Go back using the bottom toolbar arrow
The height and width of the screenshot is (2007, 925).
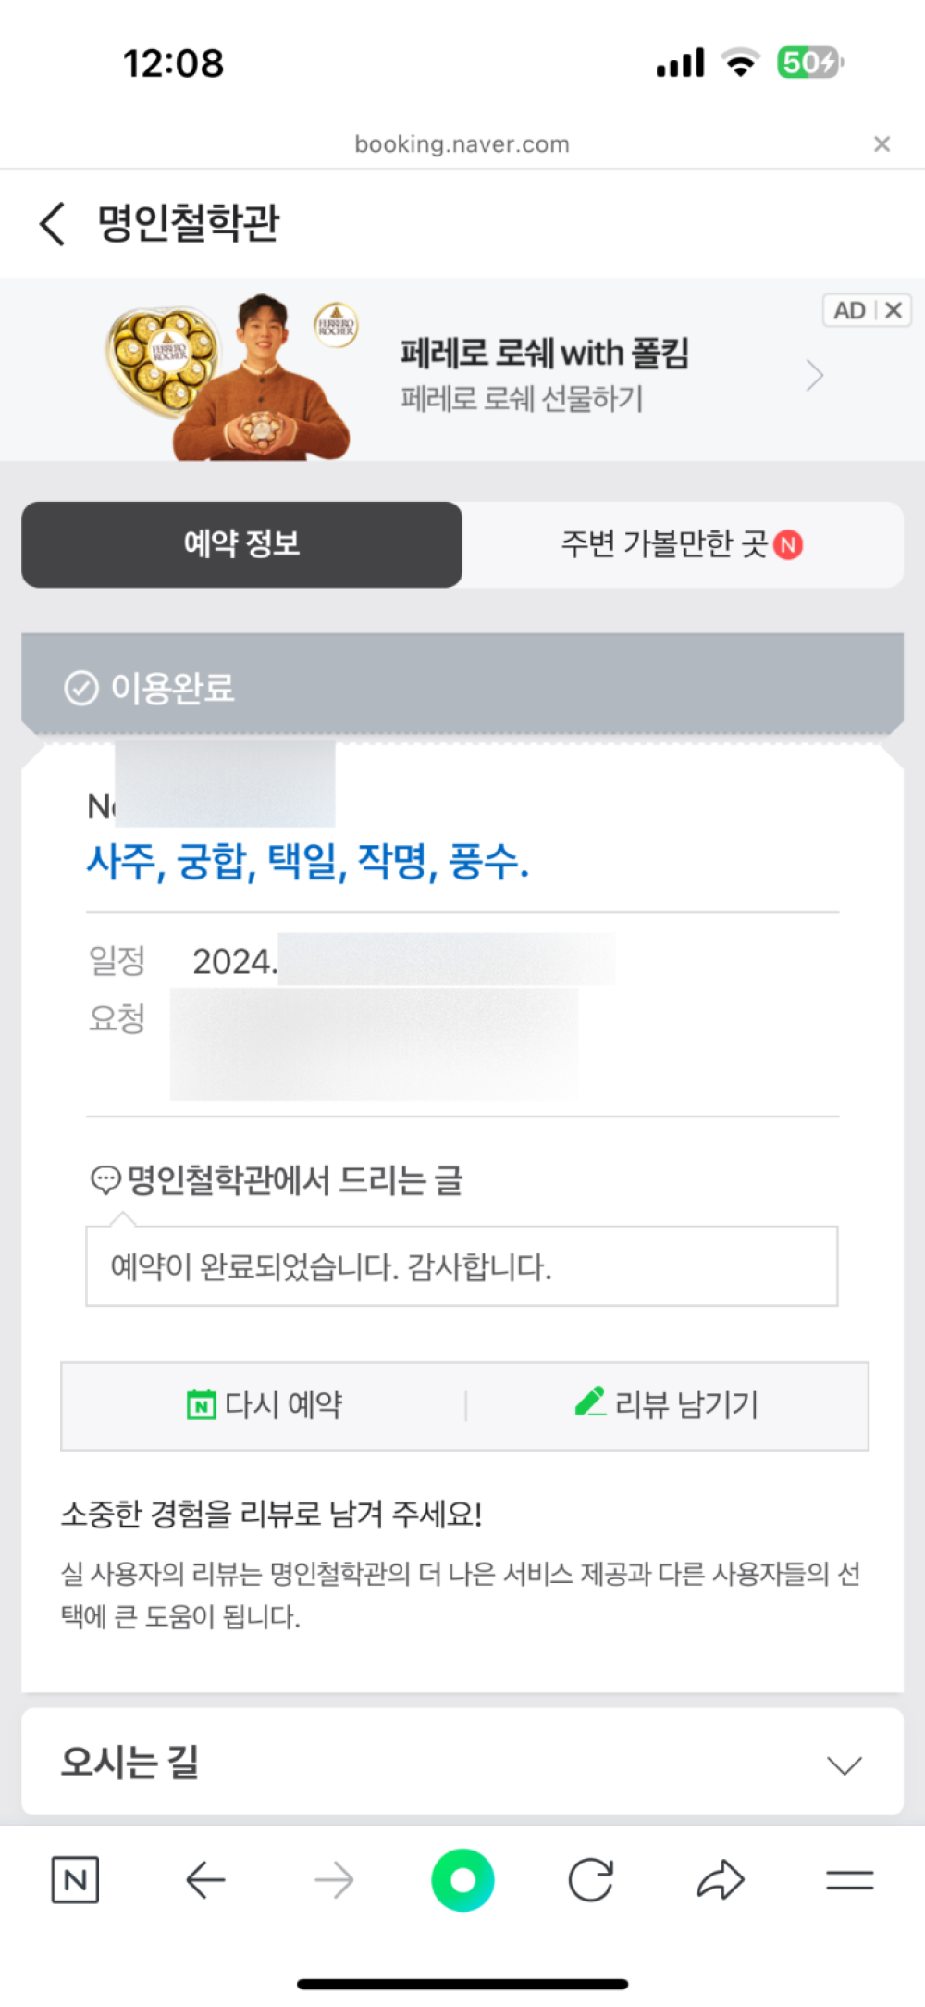pos(205,1879)
